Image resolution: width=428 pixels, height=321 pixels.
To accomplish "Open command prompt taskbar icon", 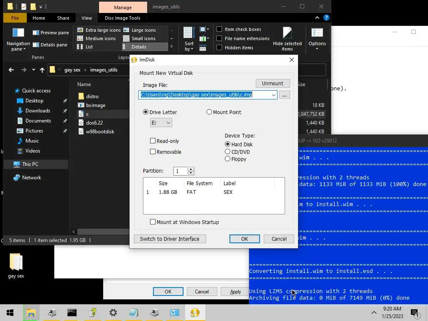I will (72, 313).
